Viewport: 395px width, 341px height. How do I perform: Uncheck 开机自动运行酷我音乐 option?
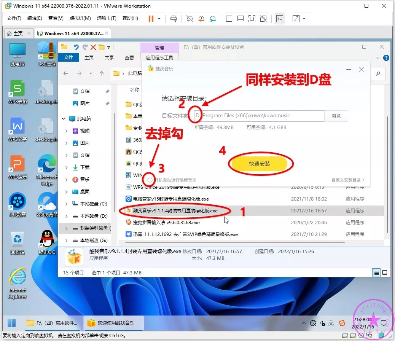150,180
